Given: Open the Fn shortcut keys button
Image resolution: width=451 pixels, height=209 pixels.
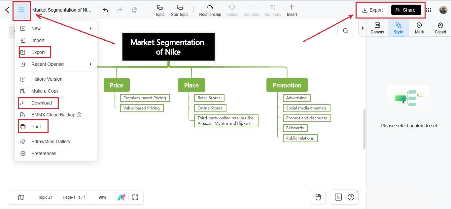Looking at the screenshot, I should coord(338,197).
